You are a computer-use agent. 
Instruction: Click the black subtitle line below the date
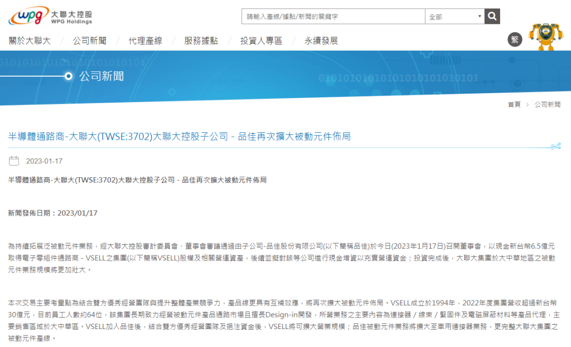(137, 180)
